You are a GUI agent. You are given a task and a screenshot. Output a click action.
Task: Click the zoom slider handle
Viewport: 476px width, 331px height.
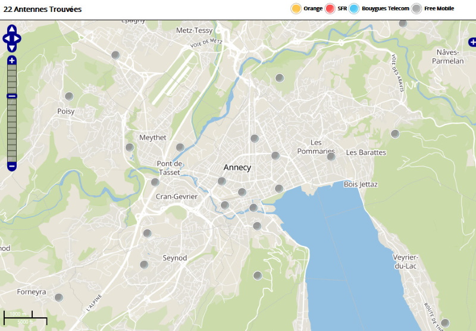(x=12, y=96)
